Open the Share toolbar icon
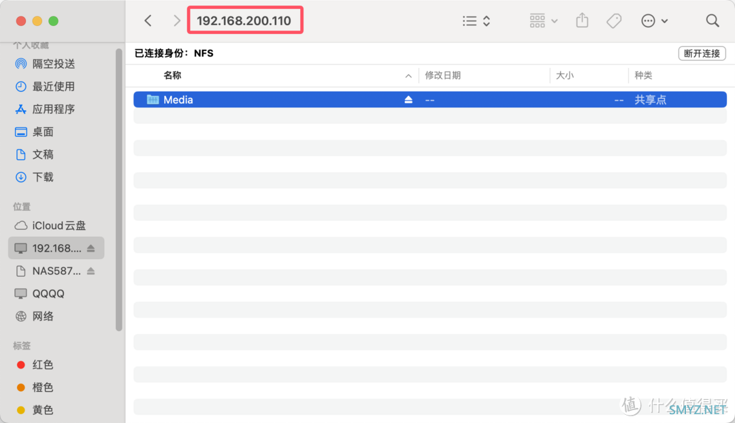Image resolution: width=735 pixels, height=423 pixels. pos(582,20)
